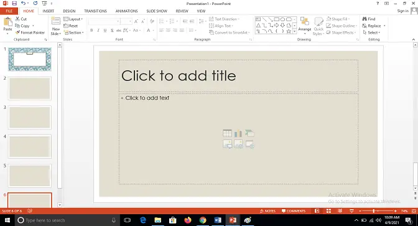Insert a New Slide using the slide icon
The image size is (418, 226).
[x=56, y=21]
